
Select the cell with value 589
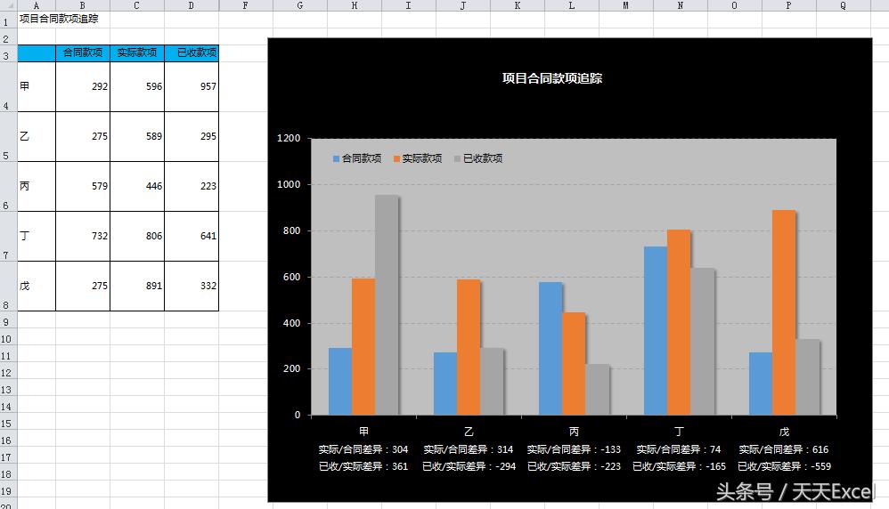[137, 136]
